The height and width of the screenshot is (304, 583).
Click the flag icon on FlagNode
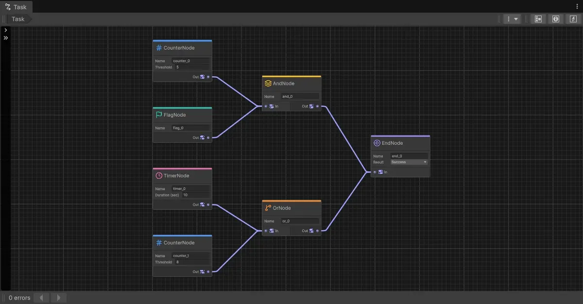pos(159,115)
